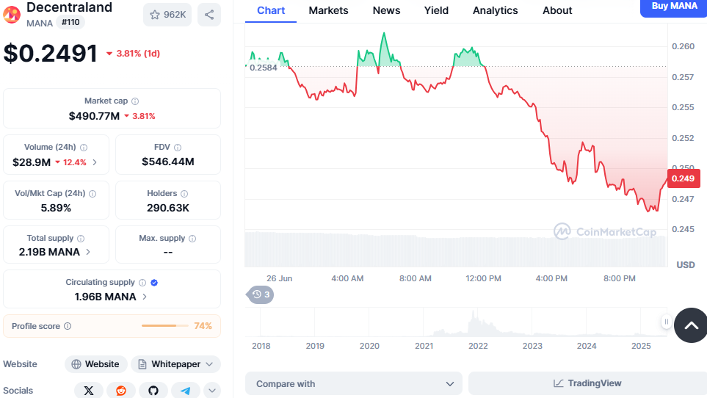Open the GitHub social link
Viewport: 707px width, 398px height.
point(153,391)
